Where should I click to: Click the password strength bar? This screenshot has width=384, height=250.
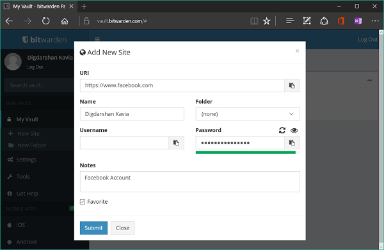[x=247, y=153]
